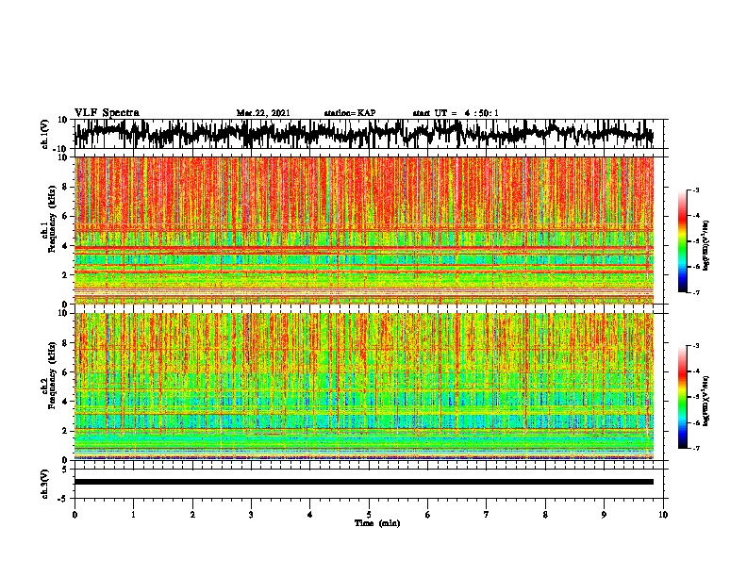Click the ch.1 spectrogram panel
Viewport: 747px width, 577px height.
364,230
